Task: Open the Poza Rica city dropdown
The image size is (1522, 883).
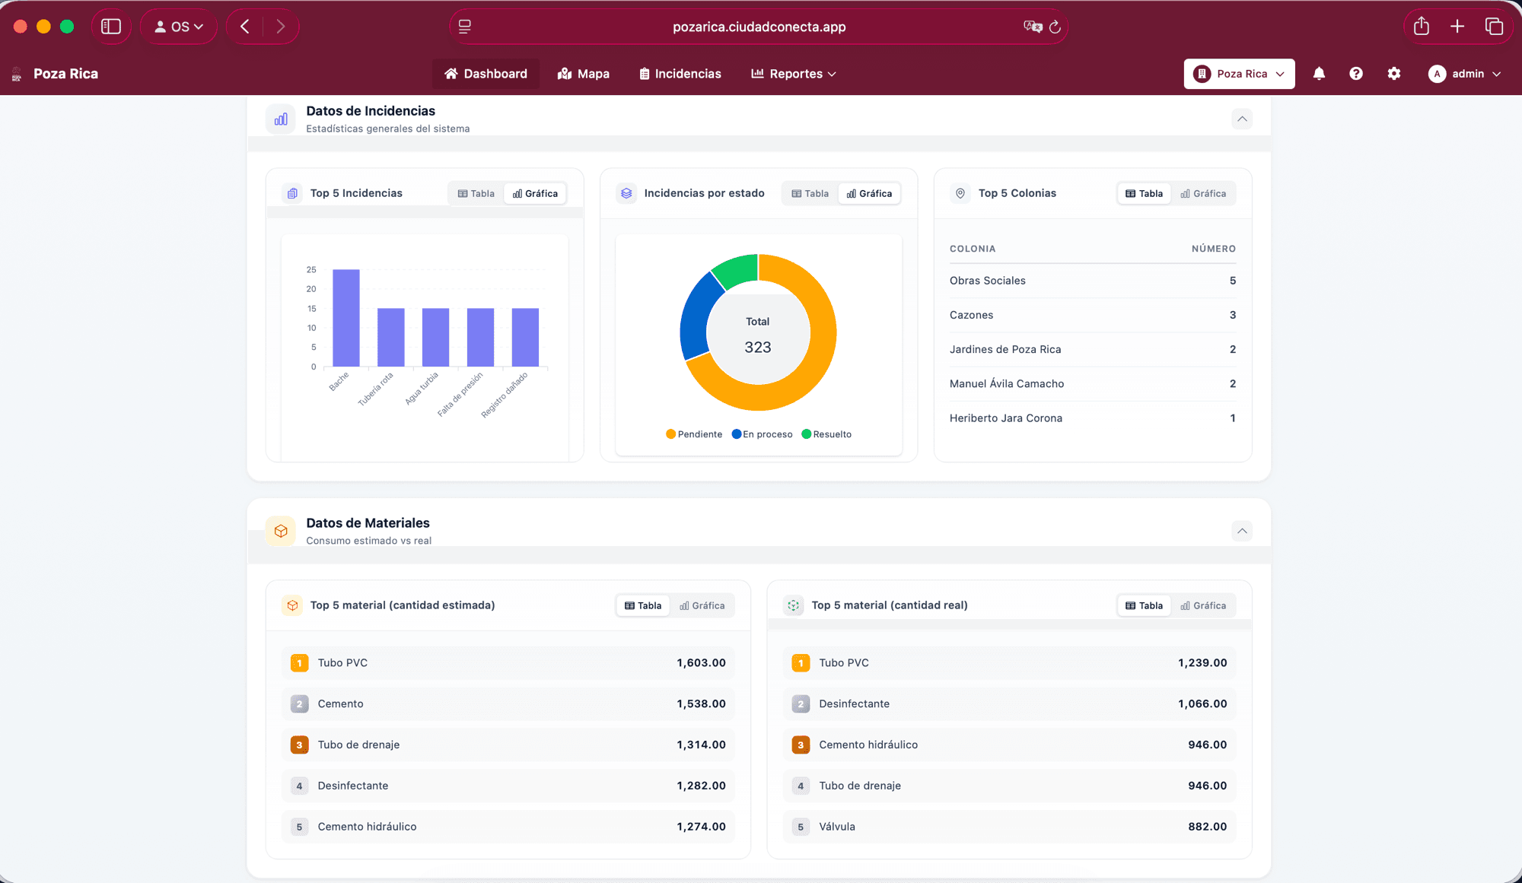Action: (x=1239, y=74)
